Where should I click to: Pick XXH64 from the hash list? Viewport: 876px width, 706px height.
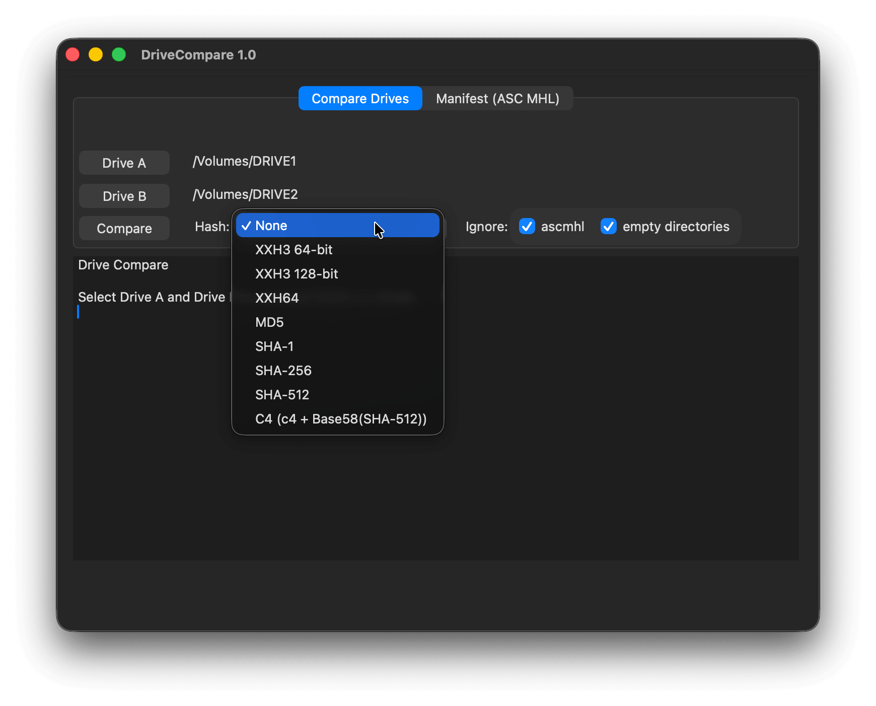point(337,298)
